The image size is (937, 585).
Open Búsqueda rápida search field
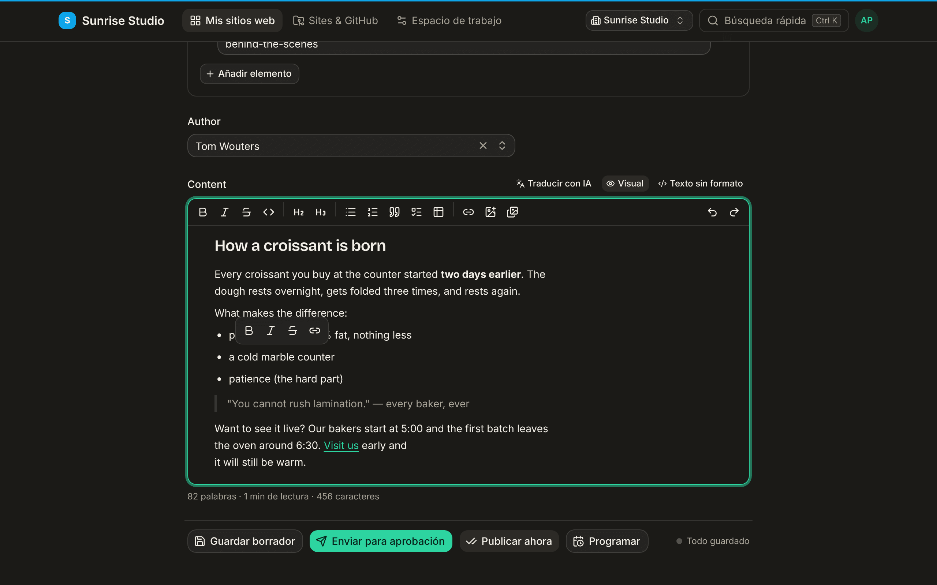tap(774, 20)
